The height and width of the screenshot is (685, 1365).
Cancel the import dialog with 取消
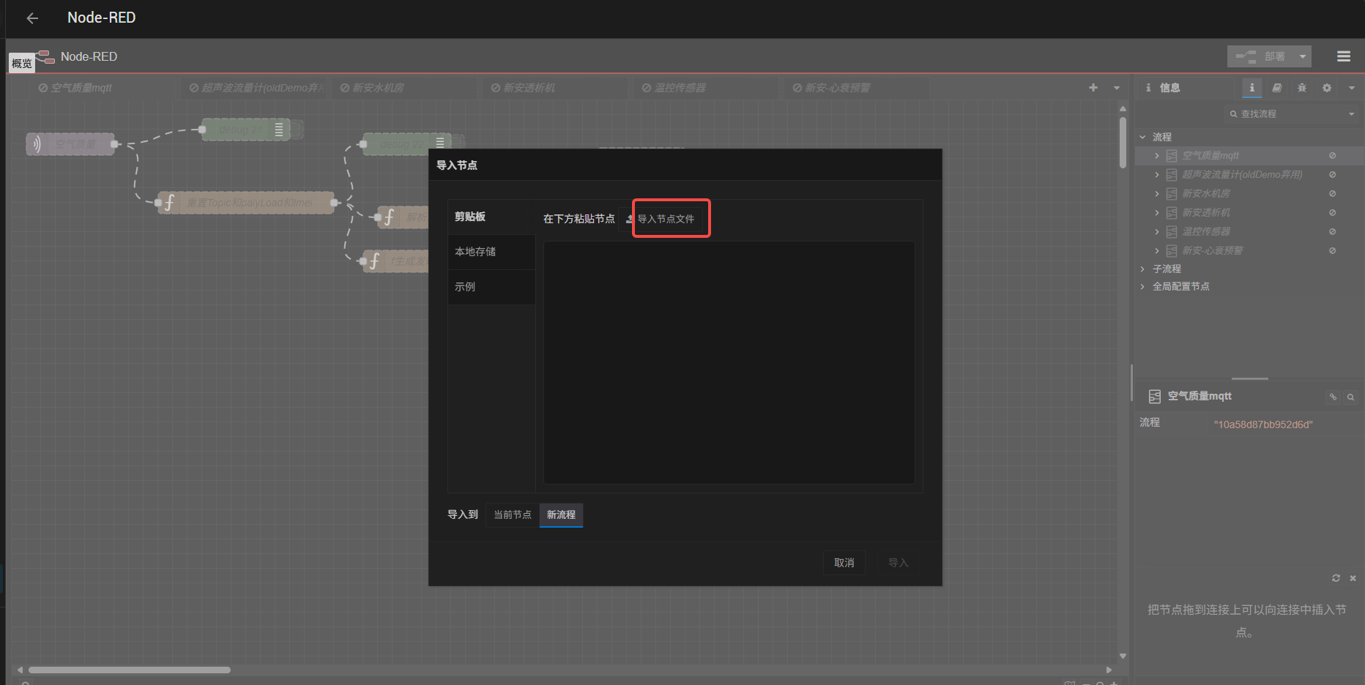pos(844,563)
